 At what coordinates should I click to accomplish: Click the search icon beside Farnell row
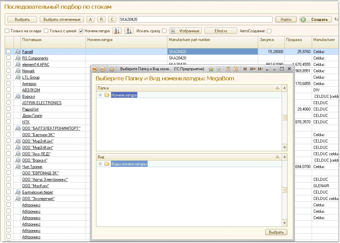click(x=18, y=52)
